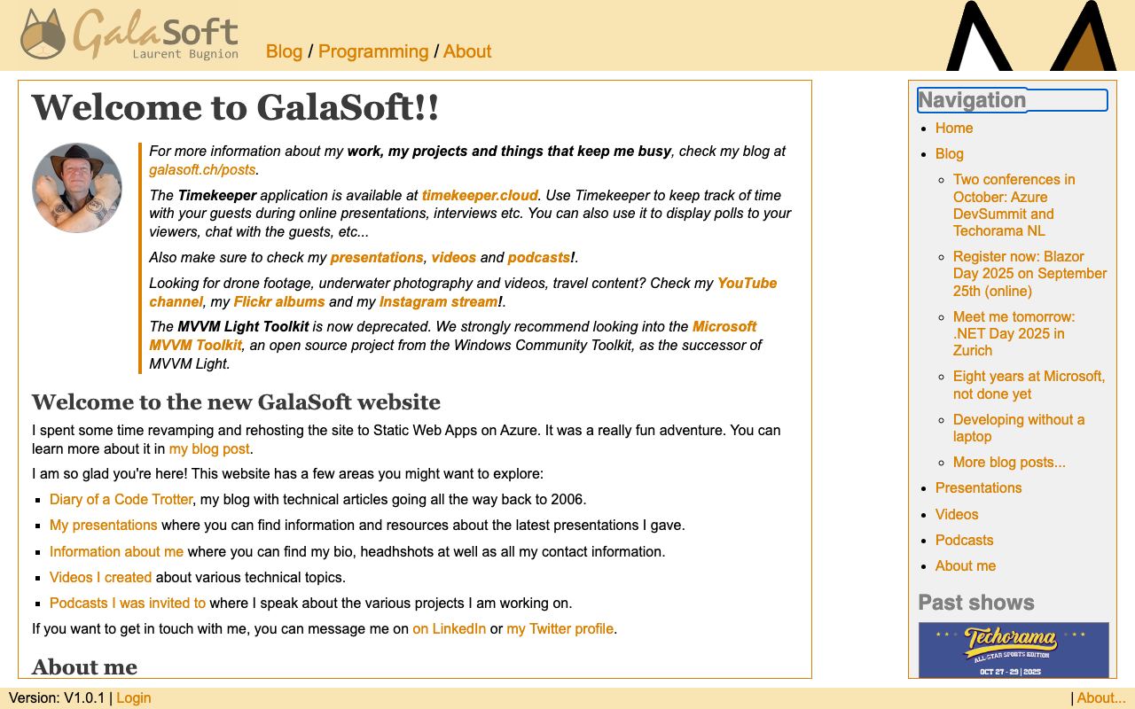Click the 'on LinkedIn' link
Screen dimensions: 1135x709
(449, 628)
